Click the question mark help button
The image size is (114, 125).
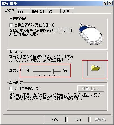(105, 3)
